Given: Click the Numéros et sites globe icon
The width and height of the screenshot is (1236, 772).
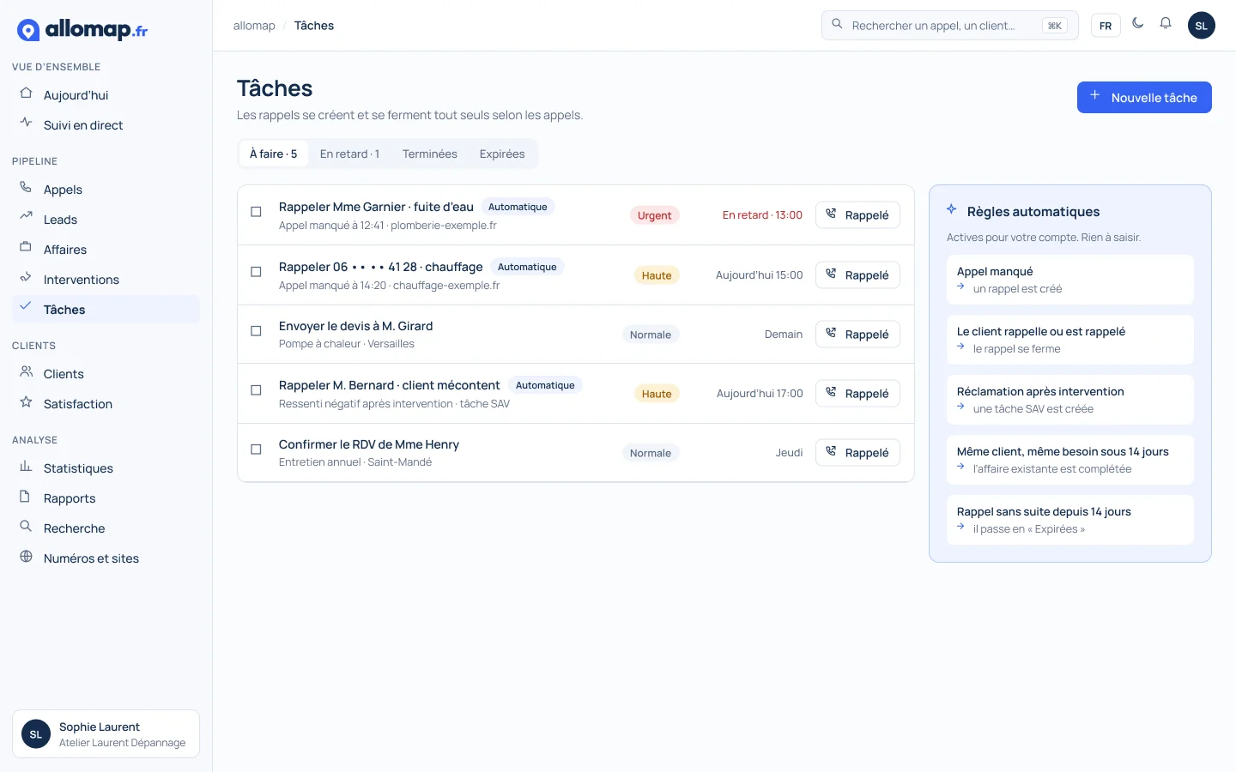Looking at the screenshot, I should pyautogui.click(x=26, y=557).
